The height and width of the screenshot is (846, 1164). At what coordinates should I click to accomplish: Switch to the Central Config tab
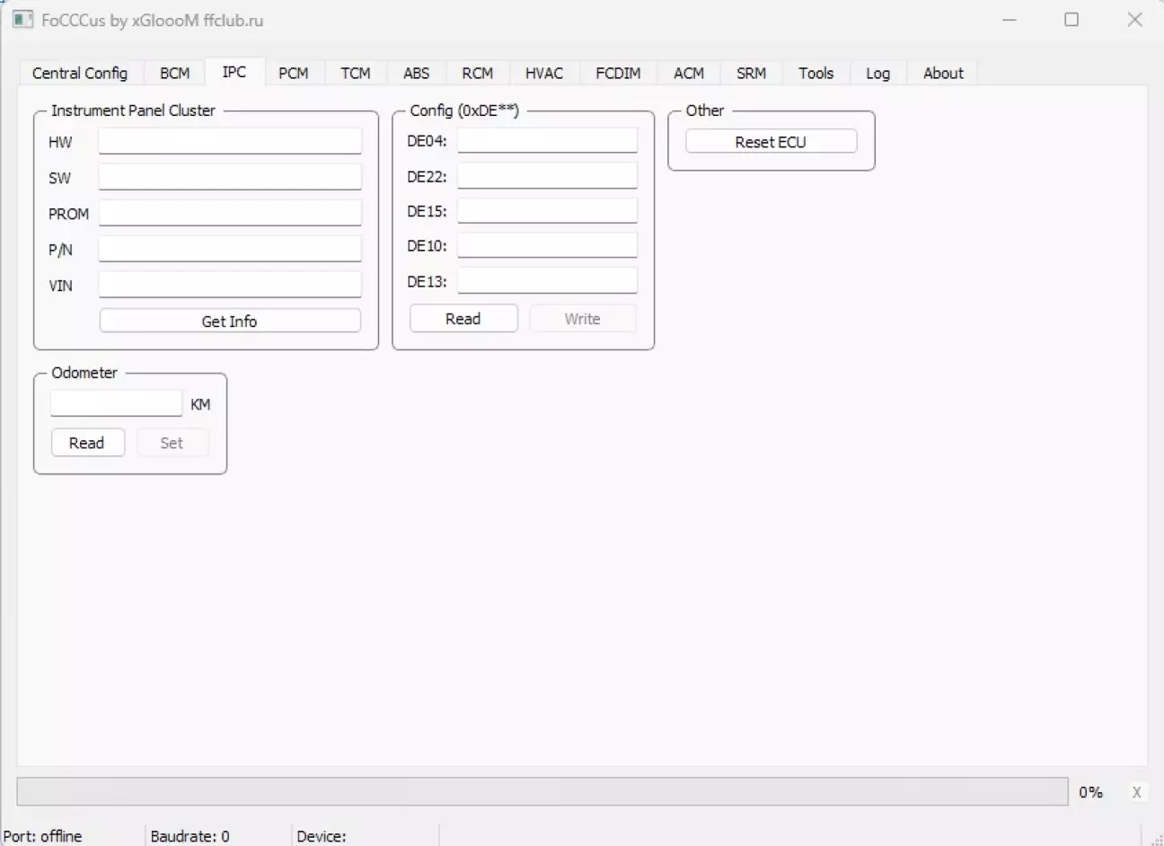coord(80,74)
